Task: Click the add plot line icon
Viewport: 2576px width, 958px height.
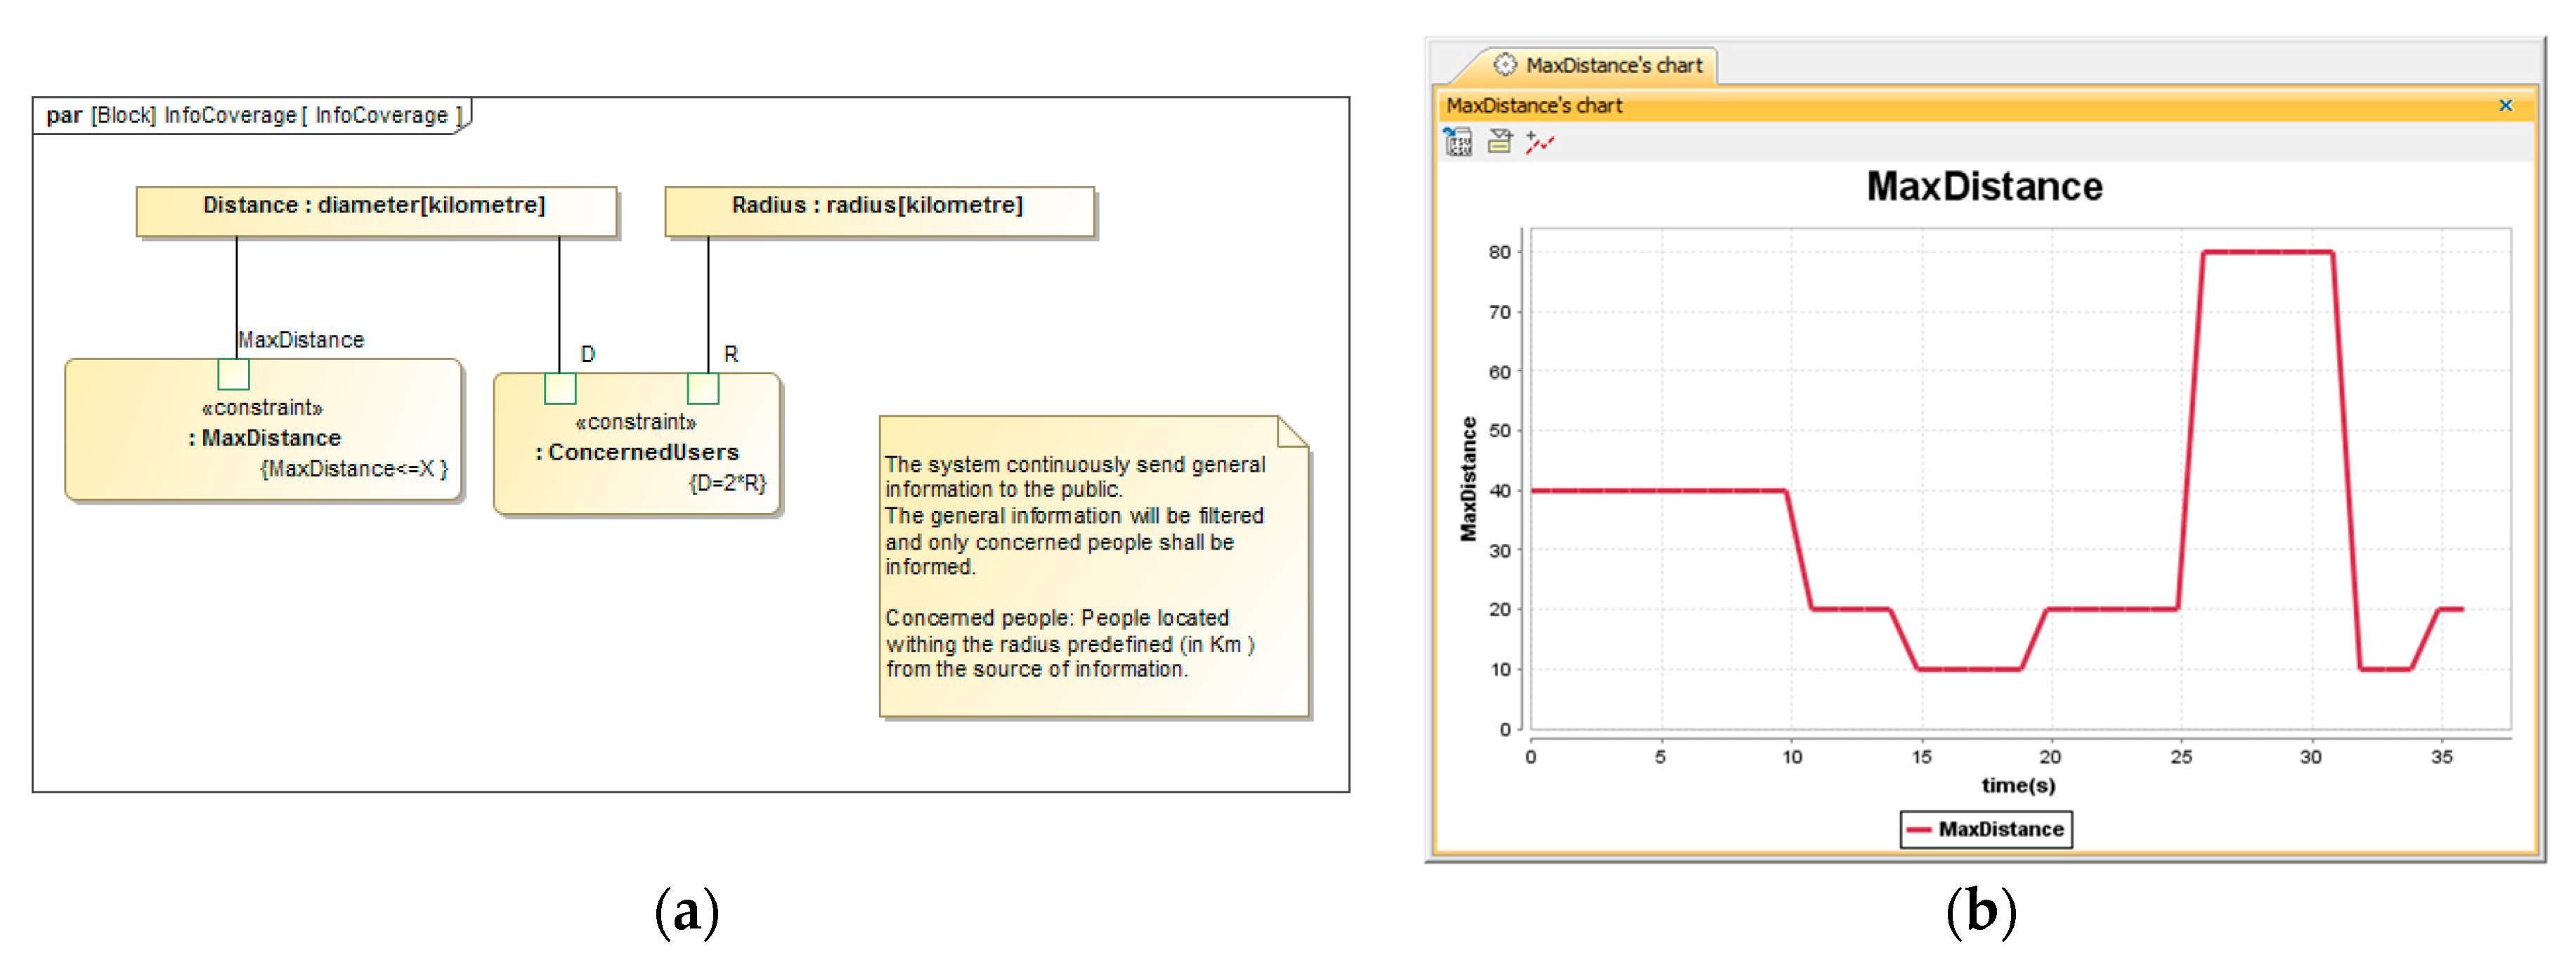Action: coord(1539,143)
